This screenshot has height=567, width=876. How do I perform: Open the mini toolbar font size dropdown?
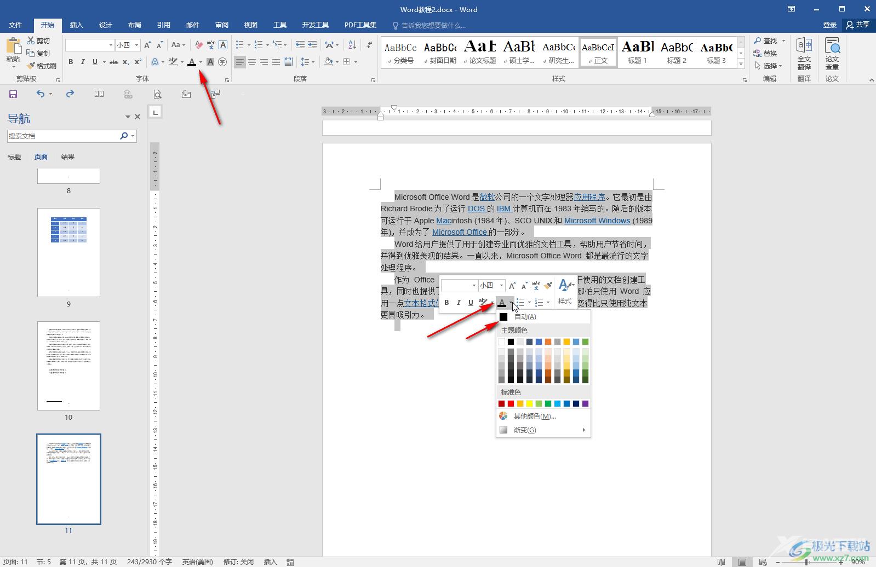tap(501, 285)
